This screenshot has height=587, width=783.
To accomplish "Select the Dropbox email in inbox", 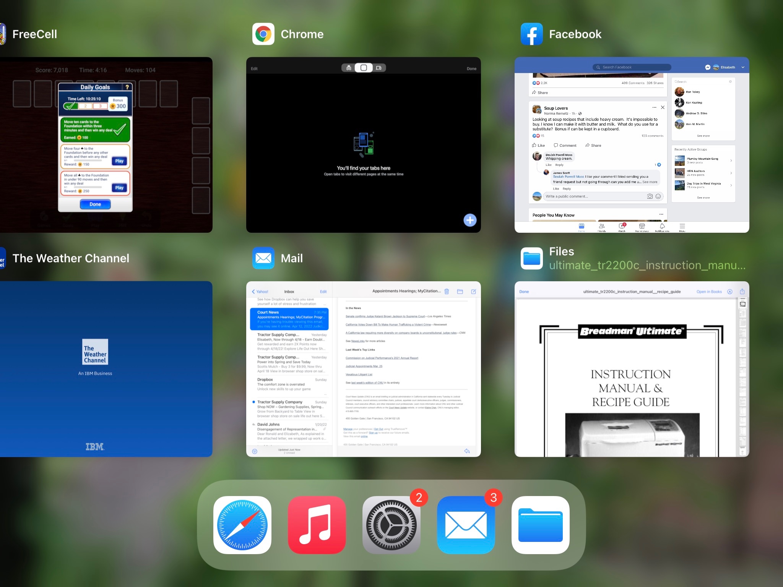I will point(289,384).
